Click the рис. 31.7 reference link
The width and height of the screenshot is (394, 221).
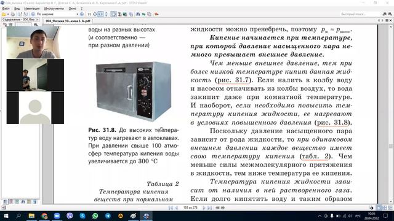(x=233, y=80)
